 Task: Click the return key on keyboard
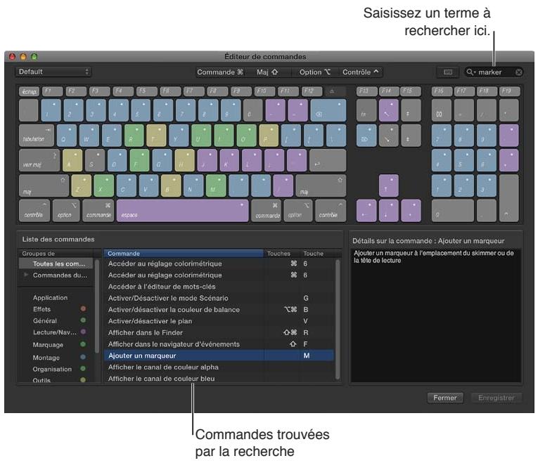click(x=328, y=160)
